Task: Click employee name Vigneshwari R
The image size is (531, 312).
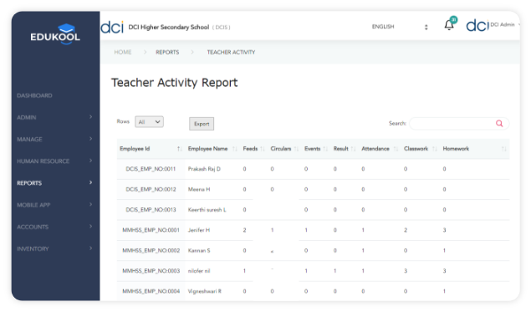Action: tap(205, 291)
